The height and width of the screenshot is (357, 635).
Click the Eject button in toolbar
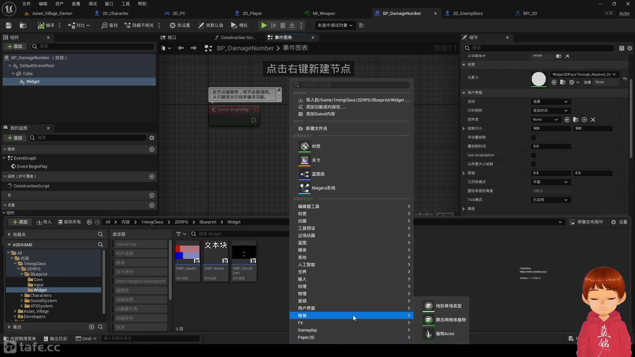pyautogui.click(x=292, y=25)
